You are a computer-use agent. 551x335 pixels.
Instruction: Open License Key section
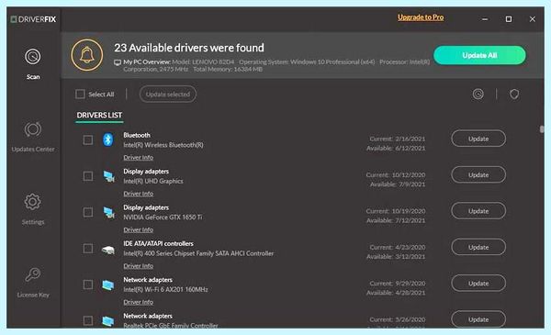coord(33,282)
